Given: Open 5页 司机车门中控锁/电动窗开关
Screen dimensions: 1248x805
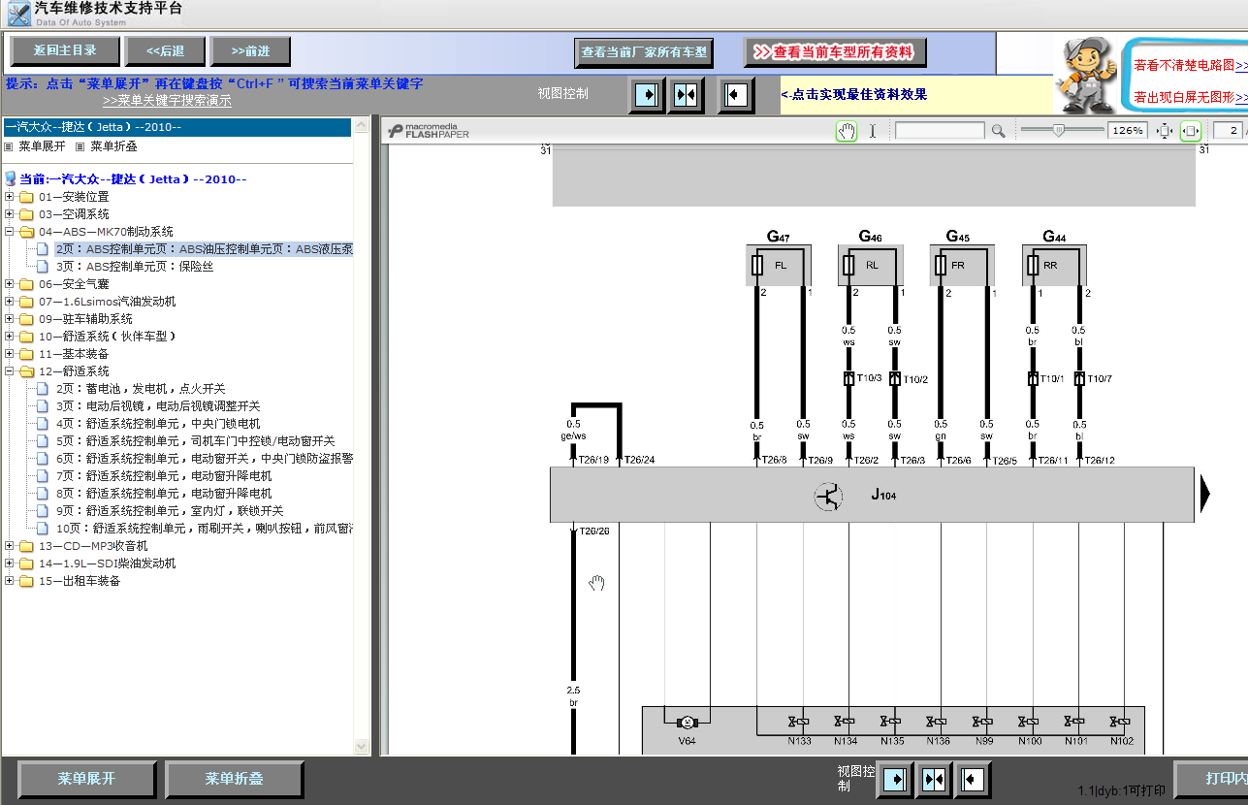Looking at the screenshot, I should point(195,441).
